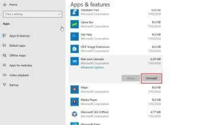
Task: Click the 16.0 KB size of Get Help
Action: (x=156, y=34)
